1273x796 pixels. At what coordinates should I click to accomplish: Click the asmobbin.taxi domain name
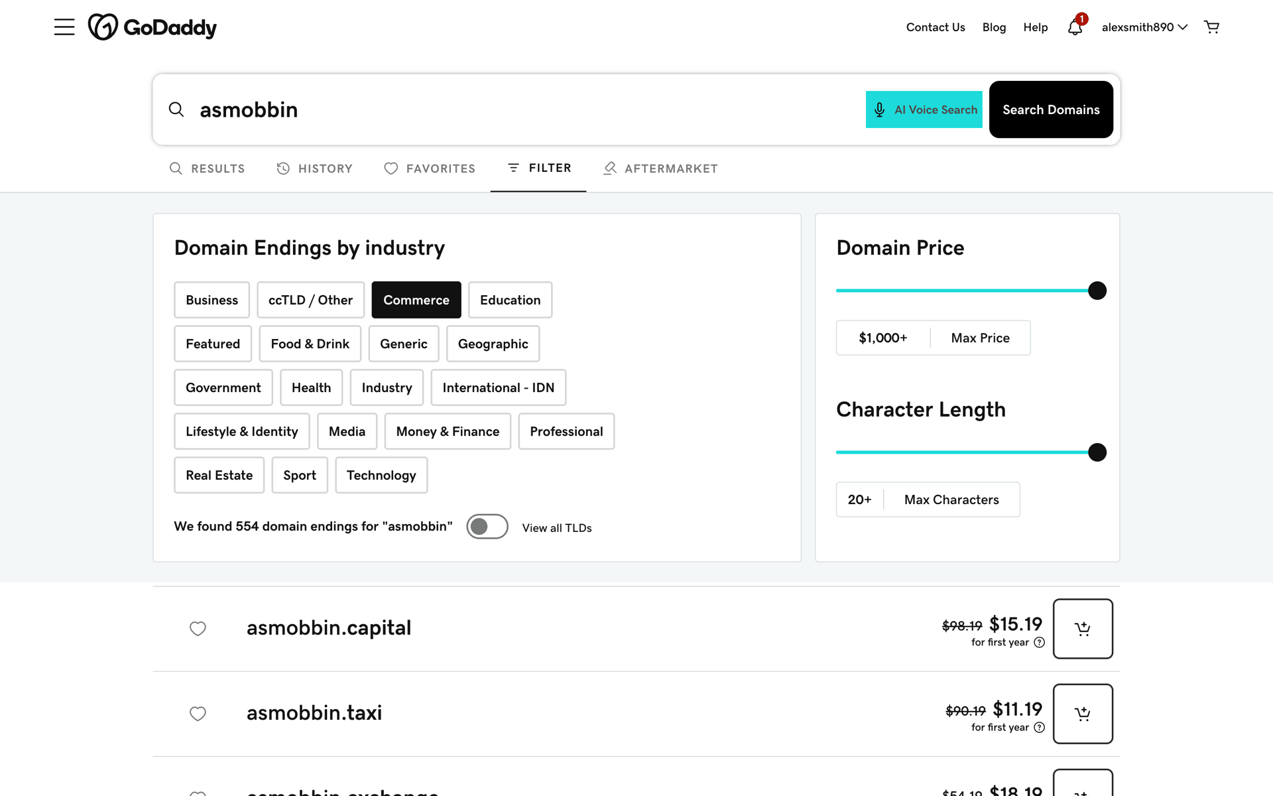point(314,712)
